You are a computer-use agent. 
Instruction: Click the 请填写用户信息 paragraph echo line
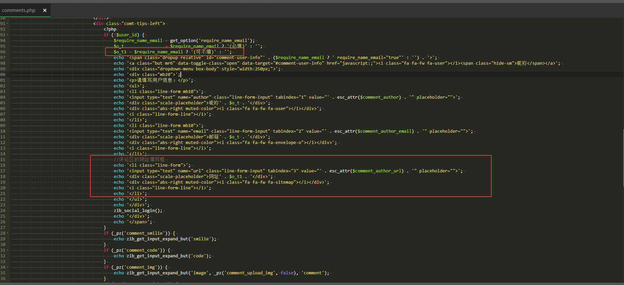pyautogui.click(x=153, y=80)
